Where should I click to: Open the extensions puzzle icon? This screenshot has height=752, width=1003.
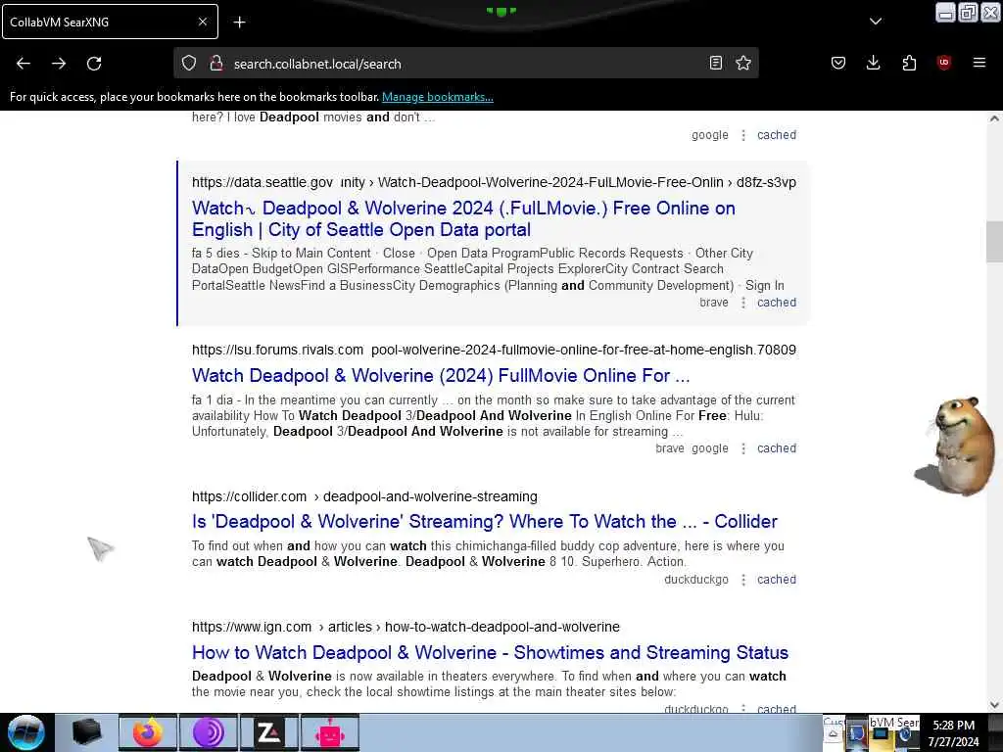click(909, 63)
